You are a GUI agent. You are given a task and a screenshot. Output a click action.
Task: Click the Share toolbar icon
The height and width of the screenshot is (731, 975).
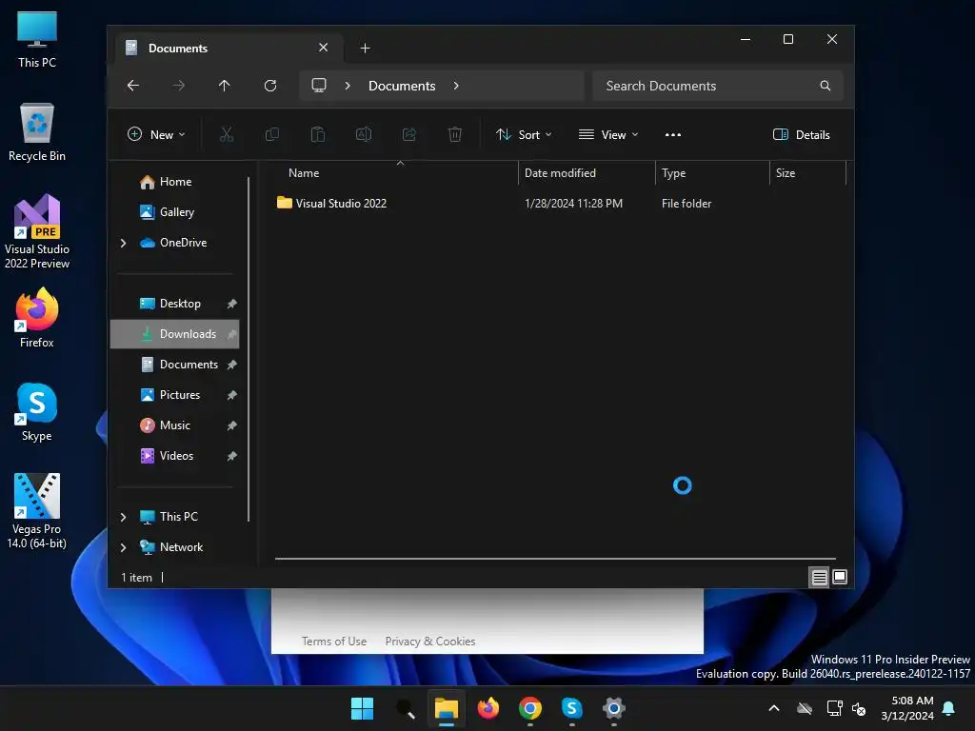point(409,134)
